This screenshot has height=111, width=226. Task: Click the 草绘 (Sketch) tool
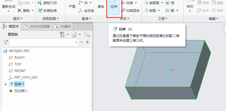[x=101, y=6]
